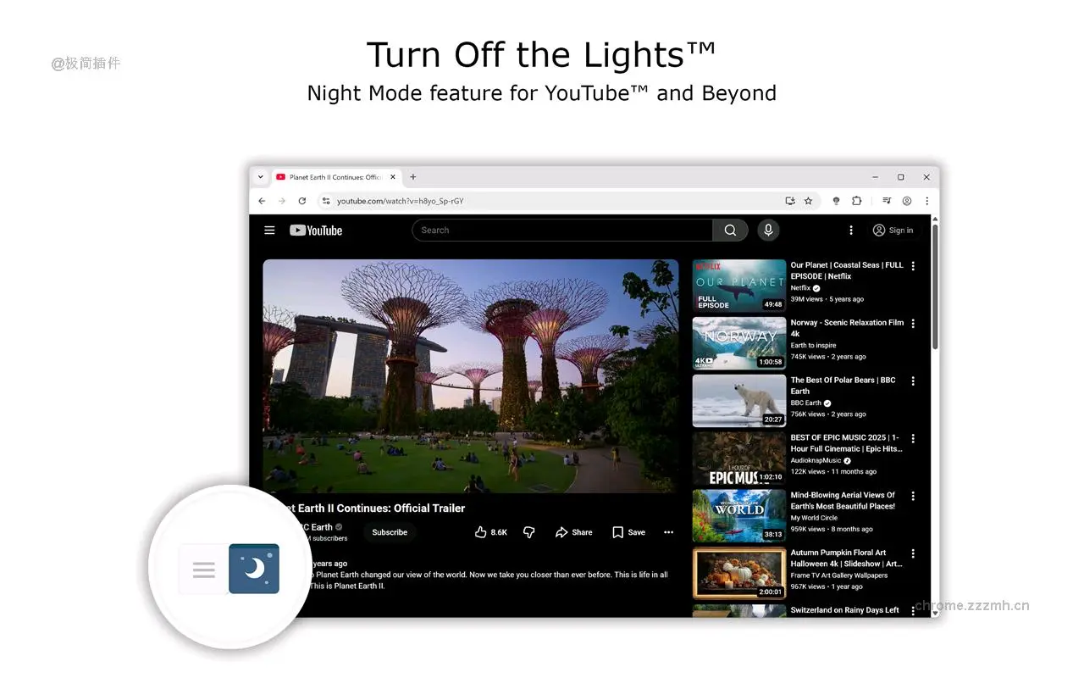Toggle Night Mode with the moon switch
The width and height of the screenshot is (1084, 678).
click(x=254, y=569)
